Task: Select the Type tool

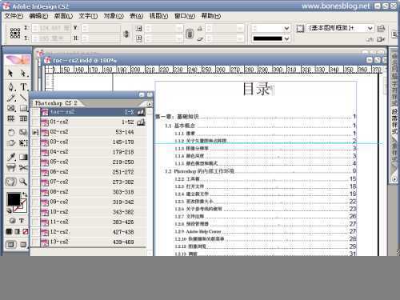Action: click(23, 86)
